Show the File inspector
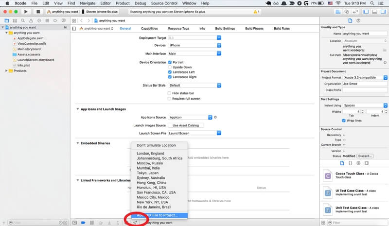This screenshot has width=389, height=226. 350,20
